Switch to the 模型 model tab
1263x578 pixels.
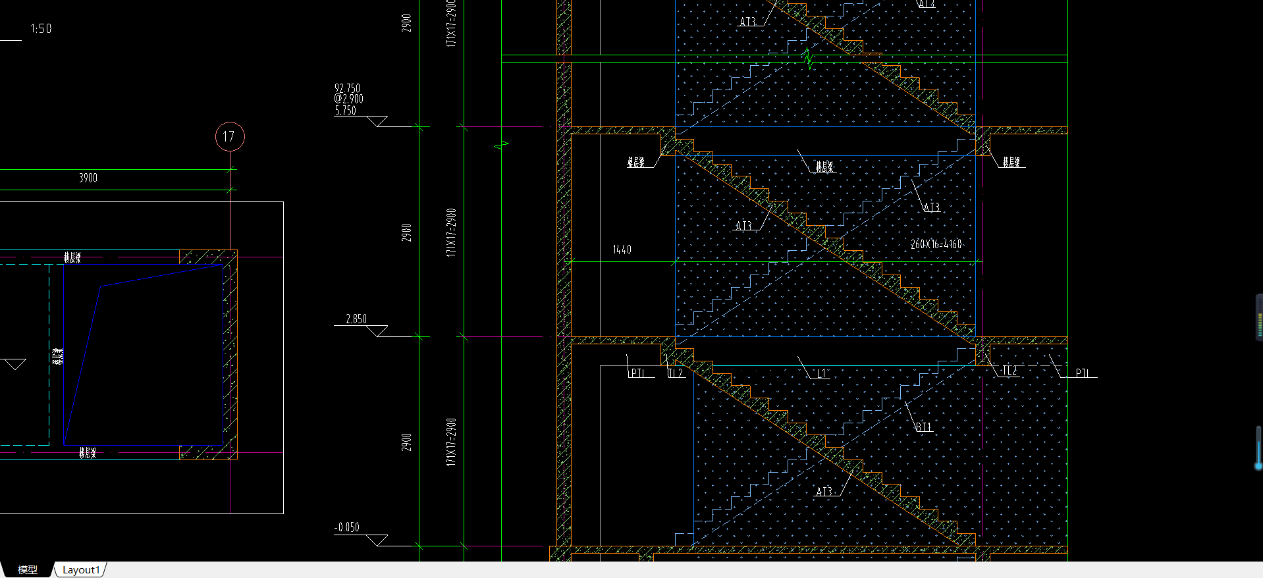click(27, 569)
